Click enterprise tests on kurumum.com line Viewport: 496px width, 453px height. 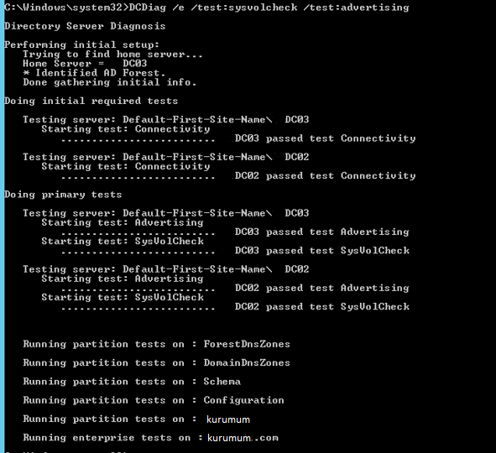(150, 438)
